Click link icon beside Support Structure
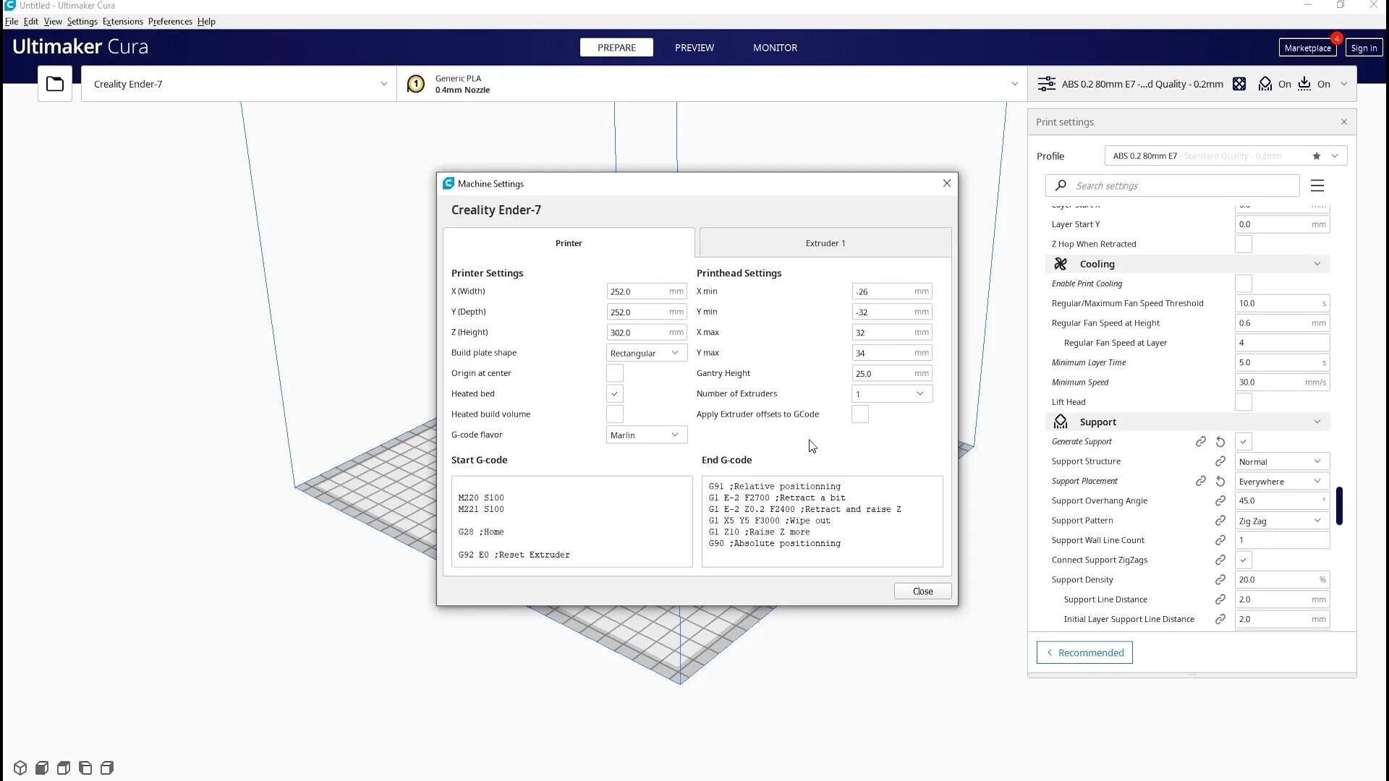1389x781 pixels. (1220, 461)
